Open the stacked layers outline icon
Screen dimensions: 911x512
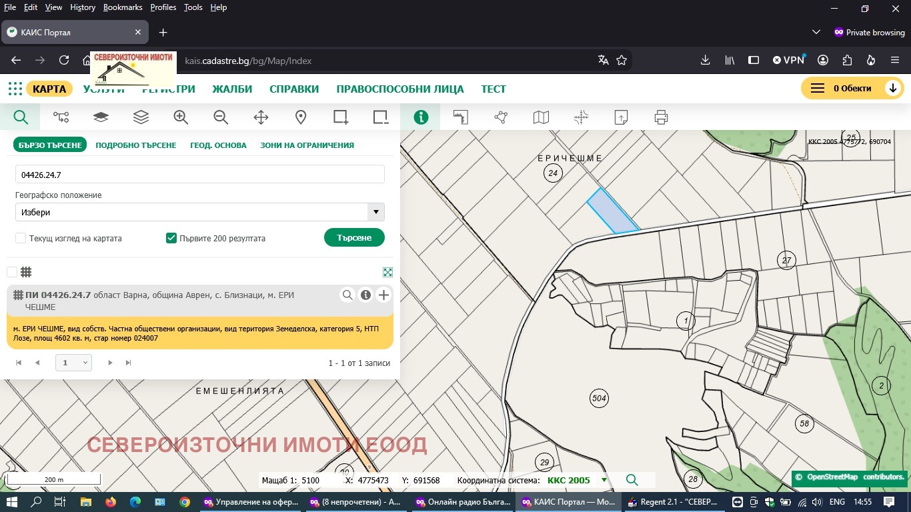141,117
